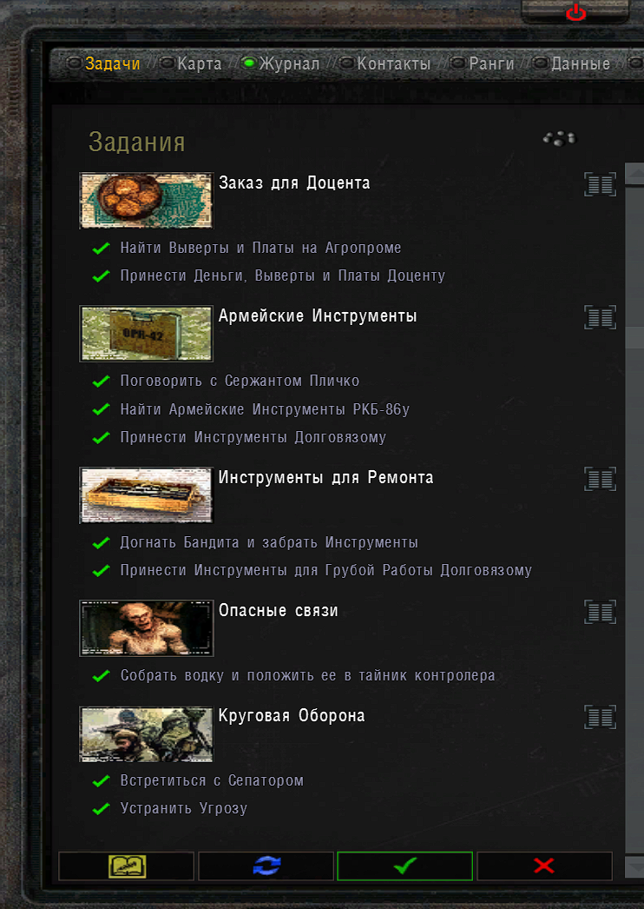
Task: Go to the Контакты tab
Action: coord(394,63)
